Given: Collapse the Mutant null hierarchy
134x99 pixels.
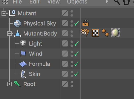Looking at the screenshot, I should (x=4, y=13).
